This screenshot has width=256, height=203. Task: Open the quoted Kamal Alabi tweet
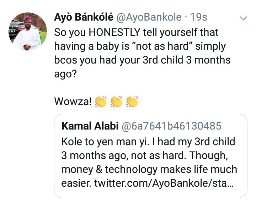pyautogui.click(x=150, y=156)
